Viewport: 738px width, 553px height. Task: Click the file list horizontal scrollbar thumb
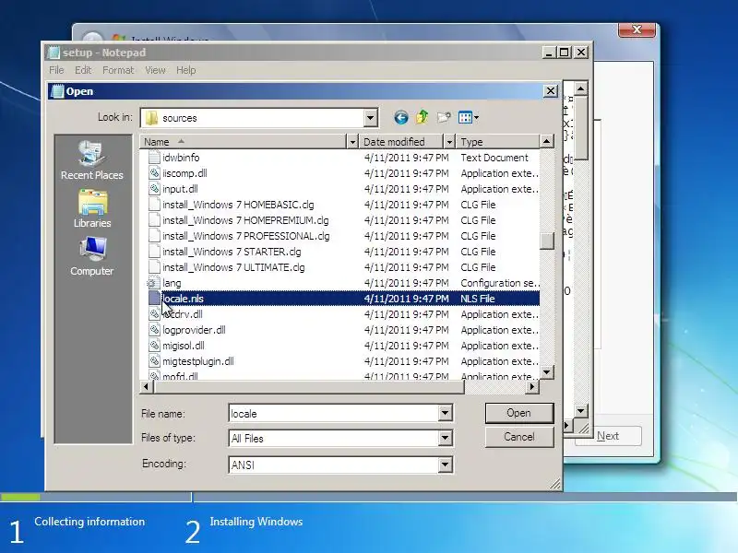(309, 386)
